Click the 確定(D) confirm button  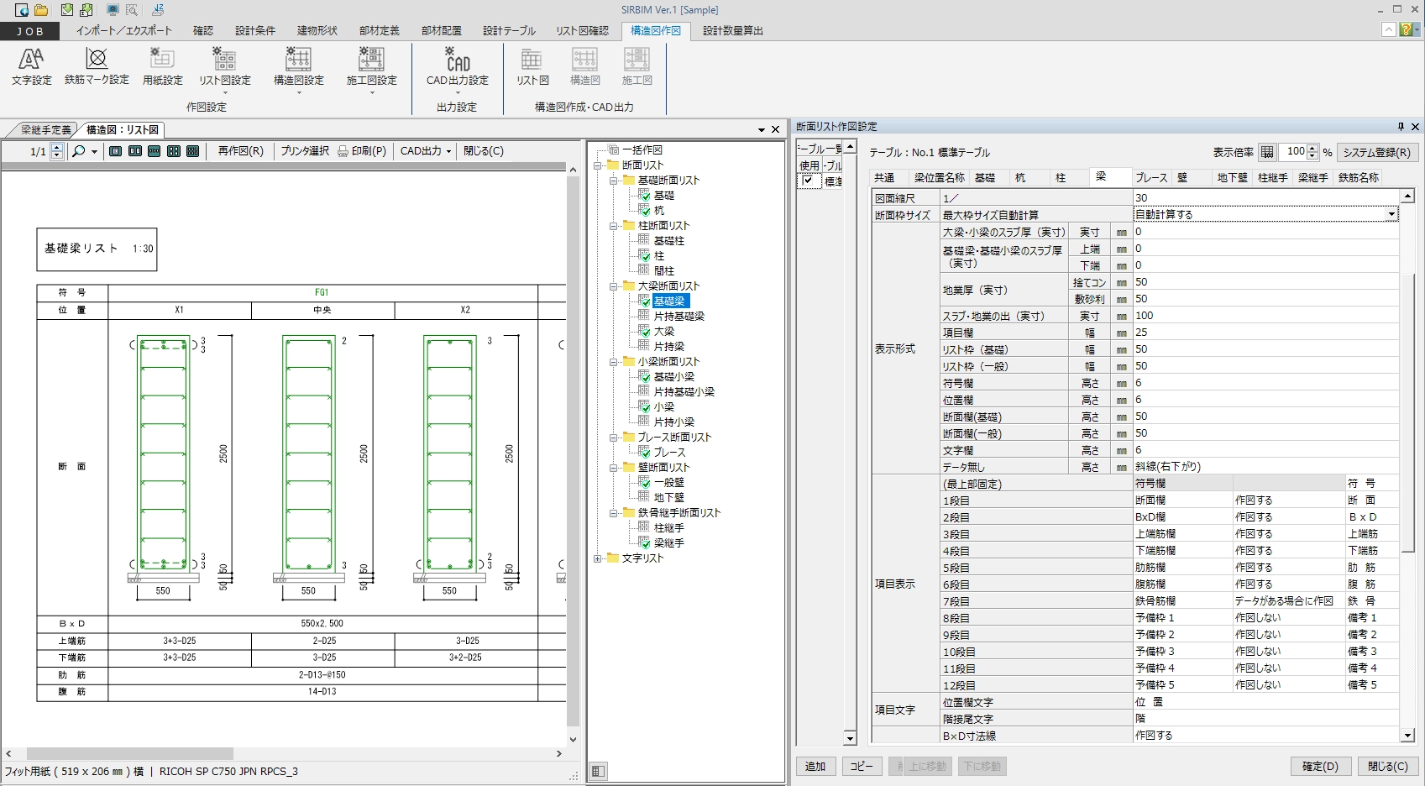tap(1321, 766)
